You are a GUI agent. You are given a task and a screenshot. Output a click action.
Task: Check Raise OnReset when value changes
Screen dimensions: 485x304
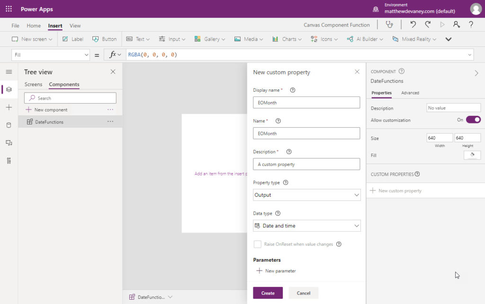pos(257,244)
